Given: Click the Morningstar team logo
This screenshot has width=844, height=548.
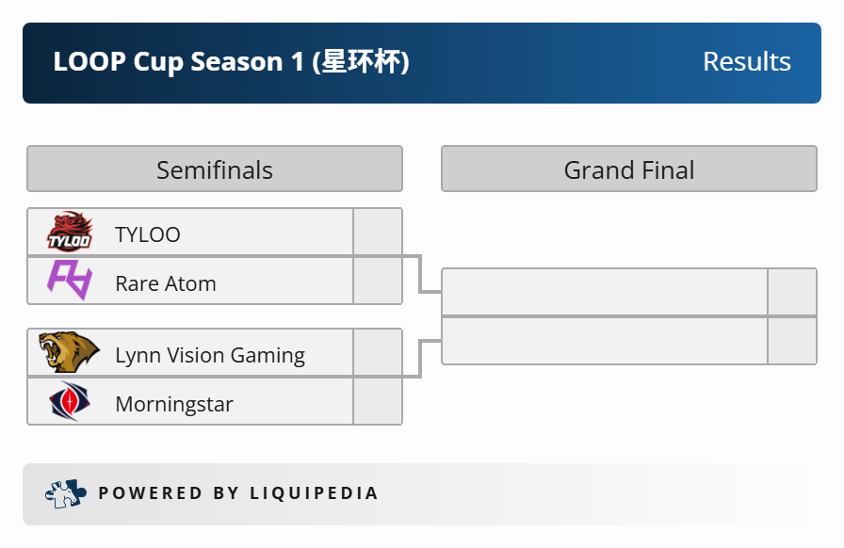Looking at the screenshot, I should pos(70,402).
